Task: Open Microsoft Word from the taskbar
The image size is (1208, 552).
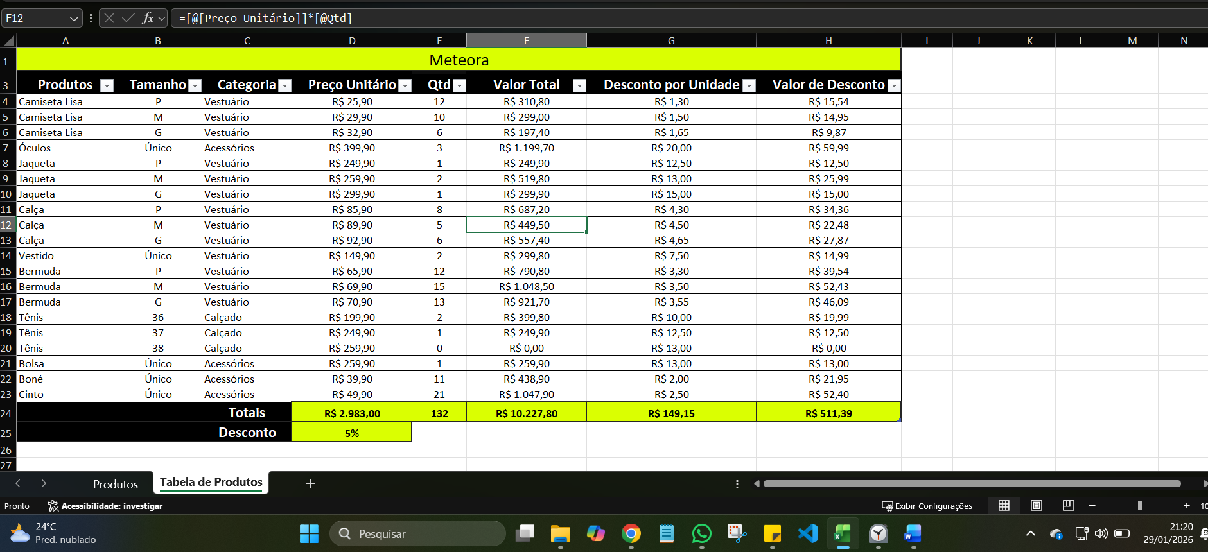Action: (913, 533)
